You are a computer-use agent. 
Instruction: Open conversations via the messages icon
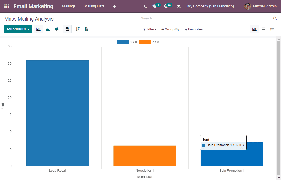click(154, 6)
